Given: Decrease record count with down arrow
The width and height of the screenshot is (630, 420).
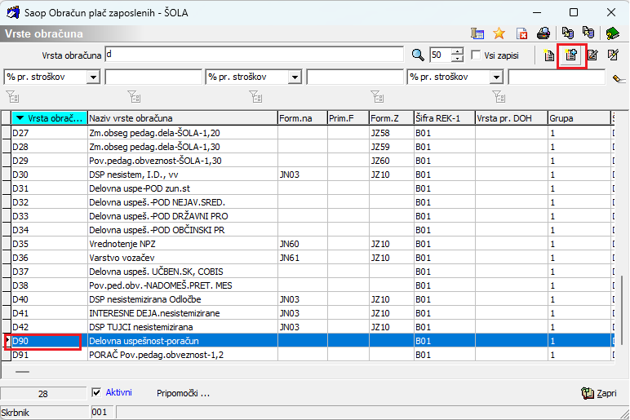Looking at the screenshot, I should (x=457, y=59).
